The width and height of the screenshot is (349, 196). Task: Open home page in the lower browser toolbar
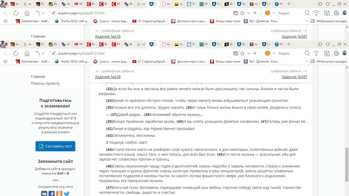(27, 53)
